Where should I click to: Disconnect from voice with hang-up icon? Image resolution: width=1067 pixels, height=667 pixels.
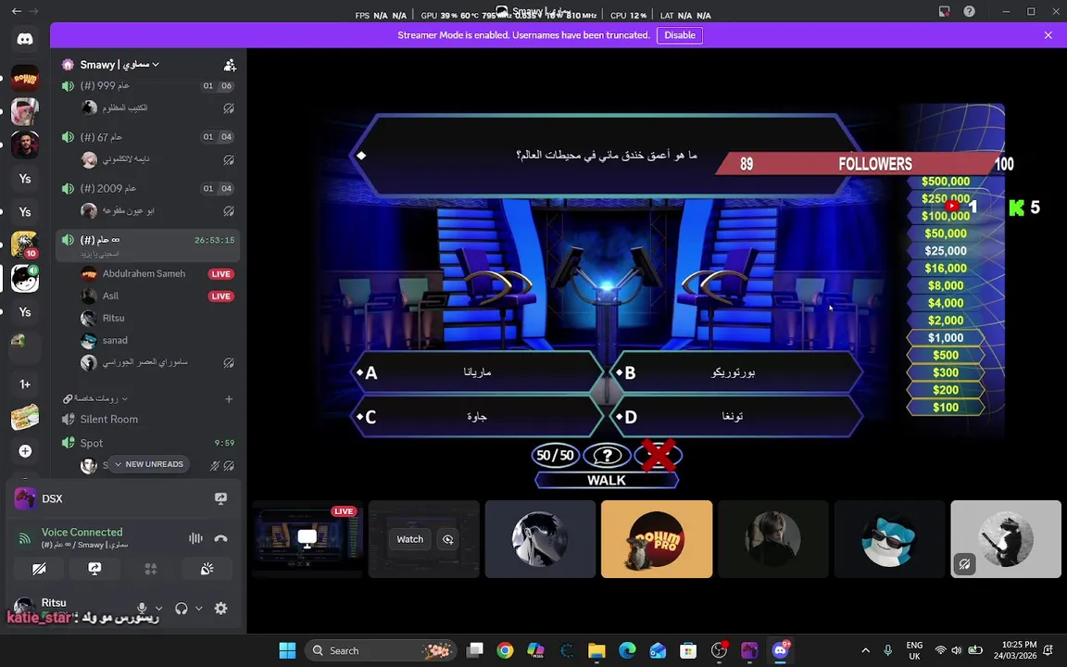coord(220,538)
